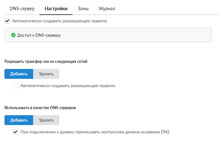This screenshot has height=142, width=219.
Task: Click the Разрешить трансфер зон section heading
Action: point(46,62)
